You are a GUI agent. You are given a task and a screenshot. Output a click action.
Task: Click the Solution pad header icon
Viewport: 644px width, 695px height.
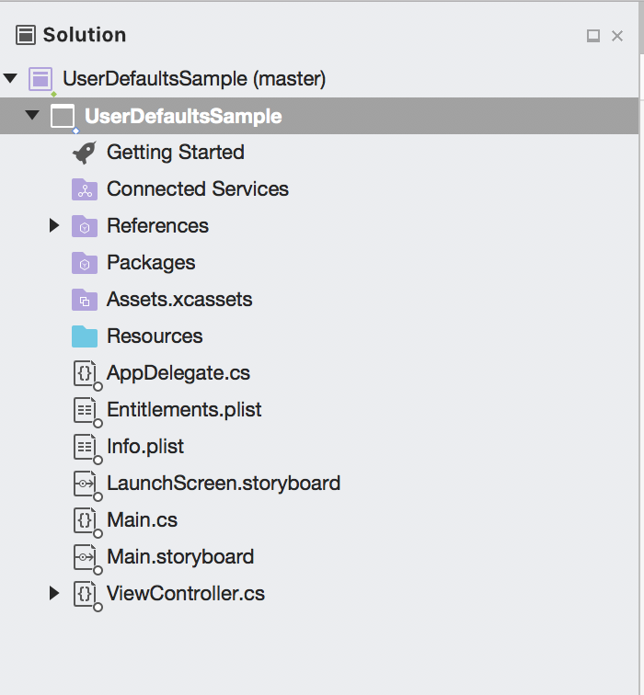coord(26,35)
